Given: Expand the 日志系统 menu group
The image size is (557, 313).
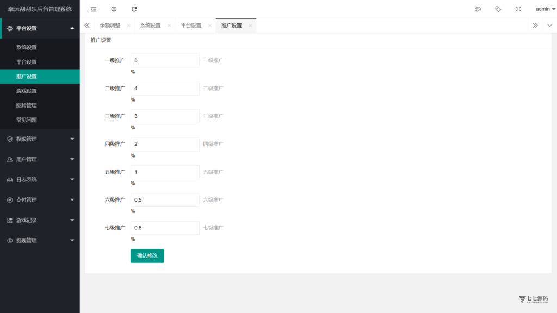Looking at the screenshot, I should click(40, 179).
